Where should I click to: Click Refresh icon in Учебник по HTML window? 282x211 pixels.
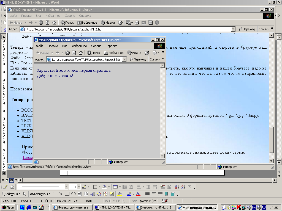point(47,23)
